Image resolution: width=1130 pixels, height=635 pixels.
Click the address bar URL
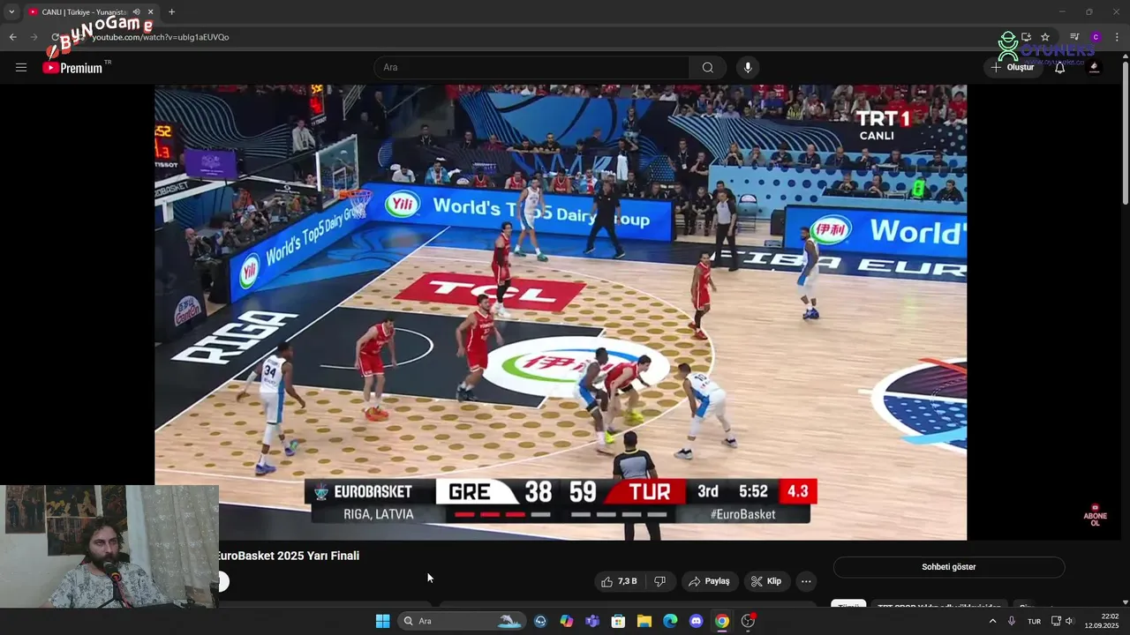(161, 37)
